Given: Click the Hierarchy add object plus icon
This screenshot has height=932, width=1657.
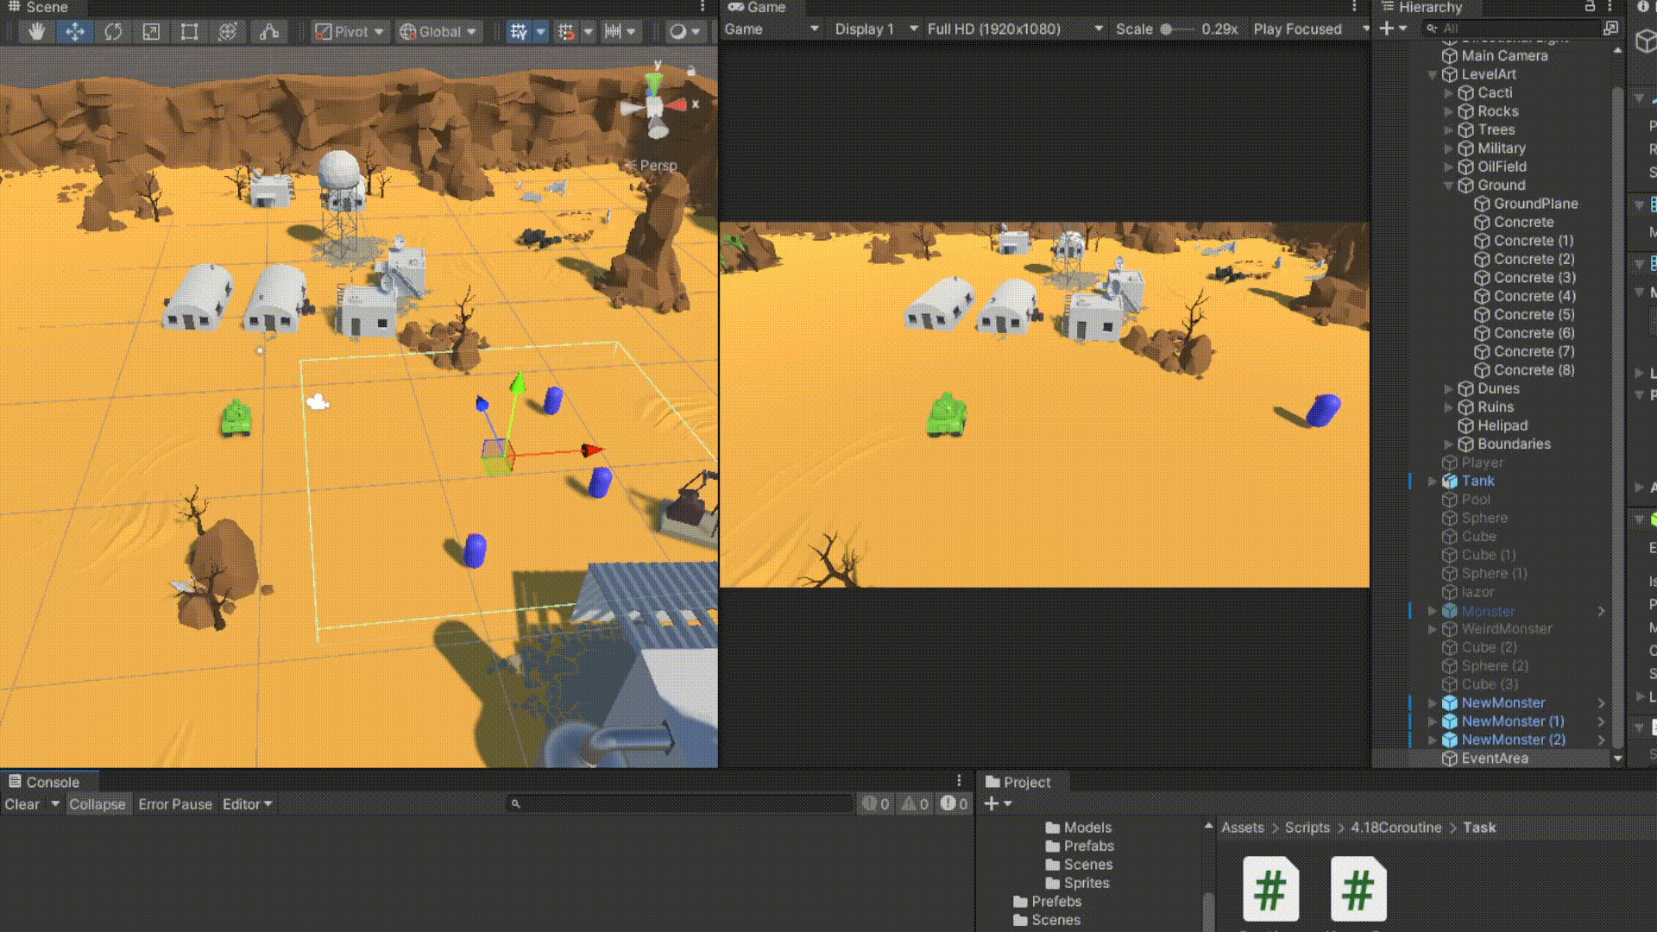Looking at the screenshot, I should point(1386,28).
